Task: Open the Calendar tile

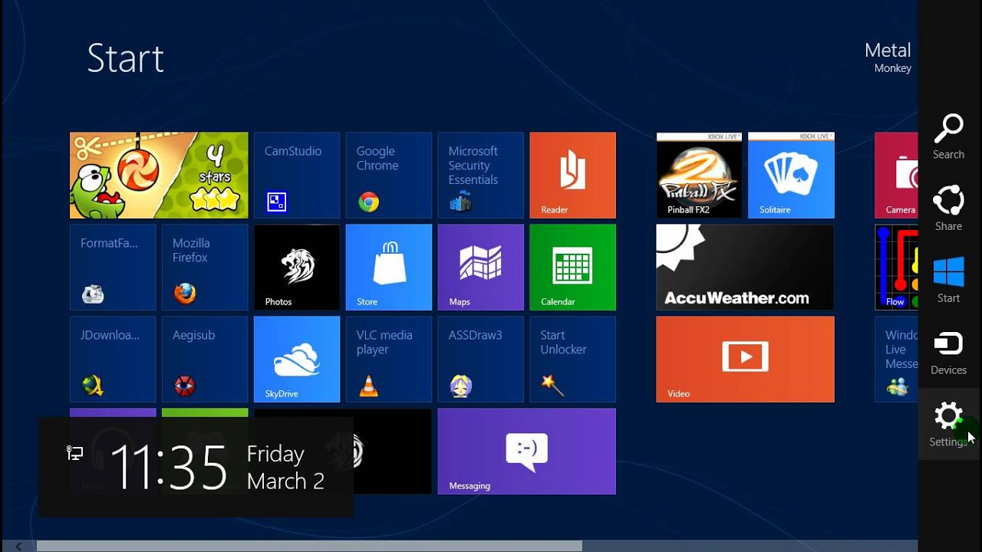Action: (573, 268)
